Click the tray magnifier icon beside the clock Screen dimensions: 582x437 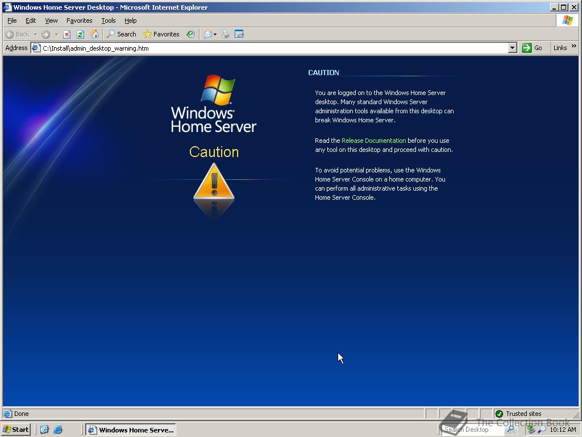(x=542, y=430)
